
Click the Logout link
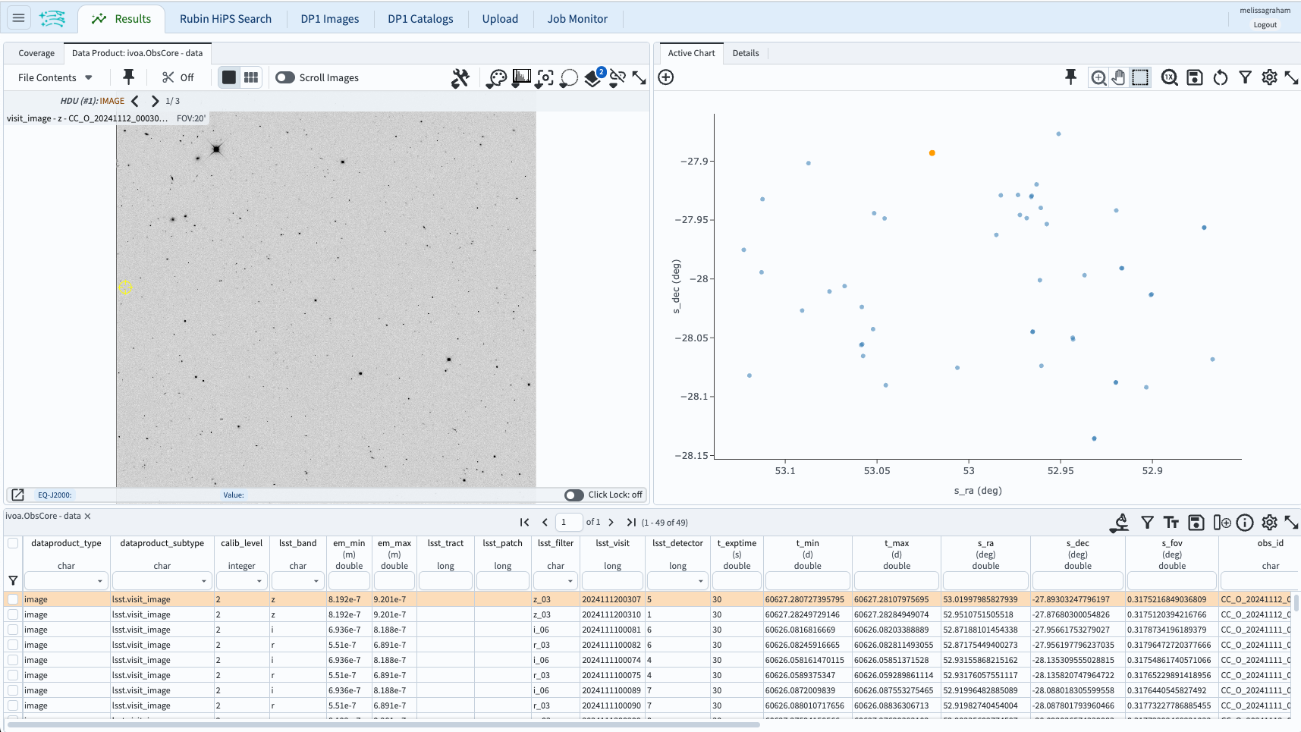tap(1265, 25)
